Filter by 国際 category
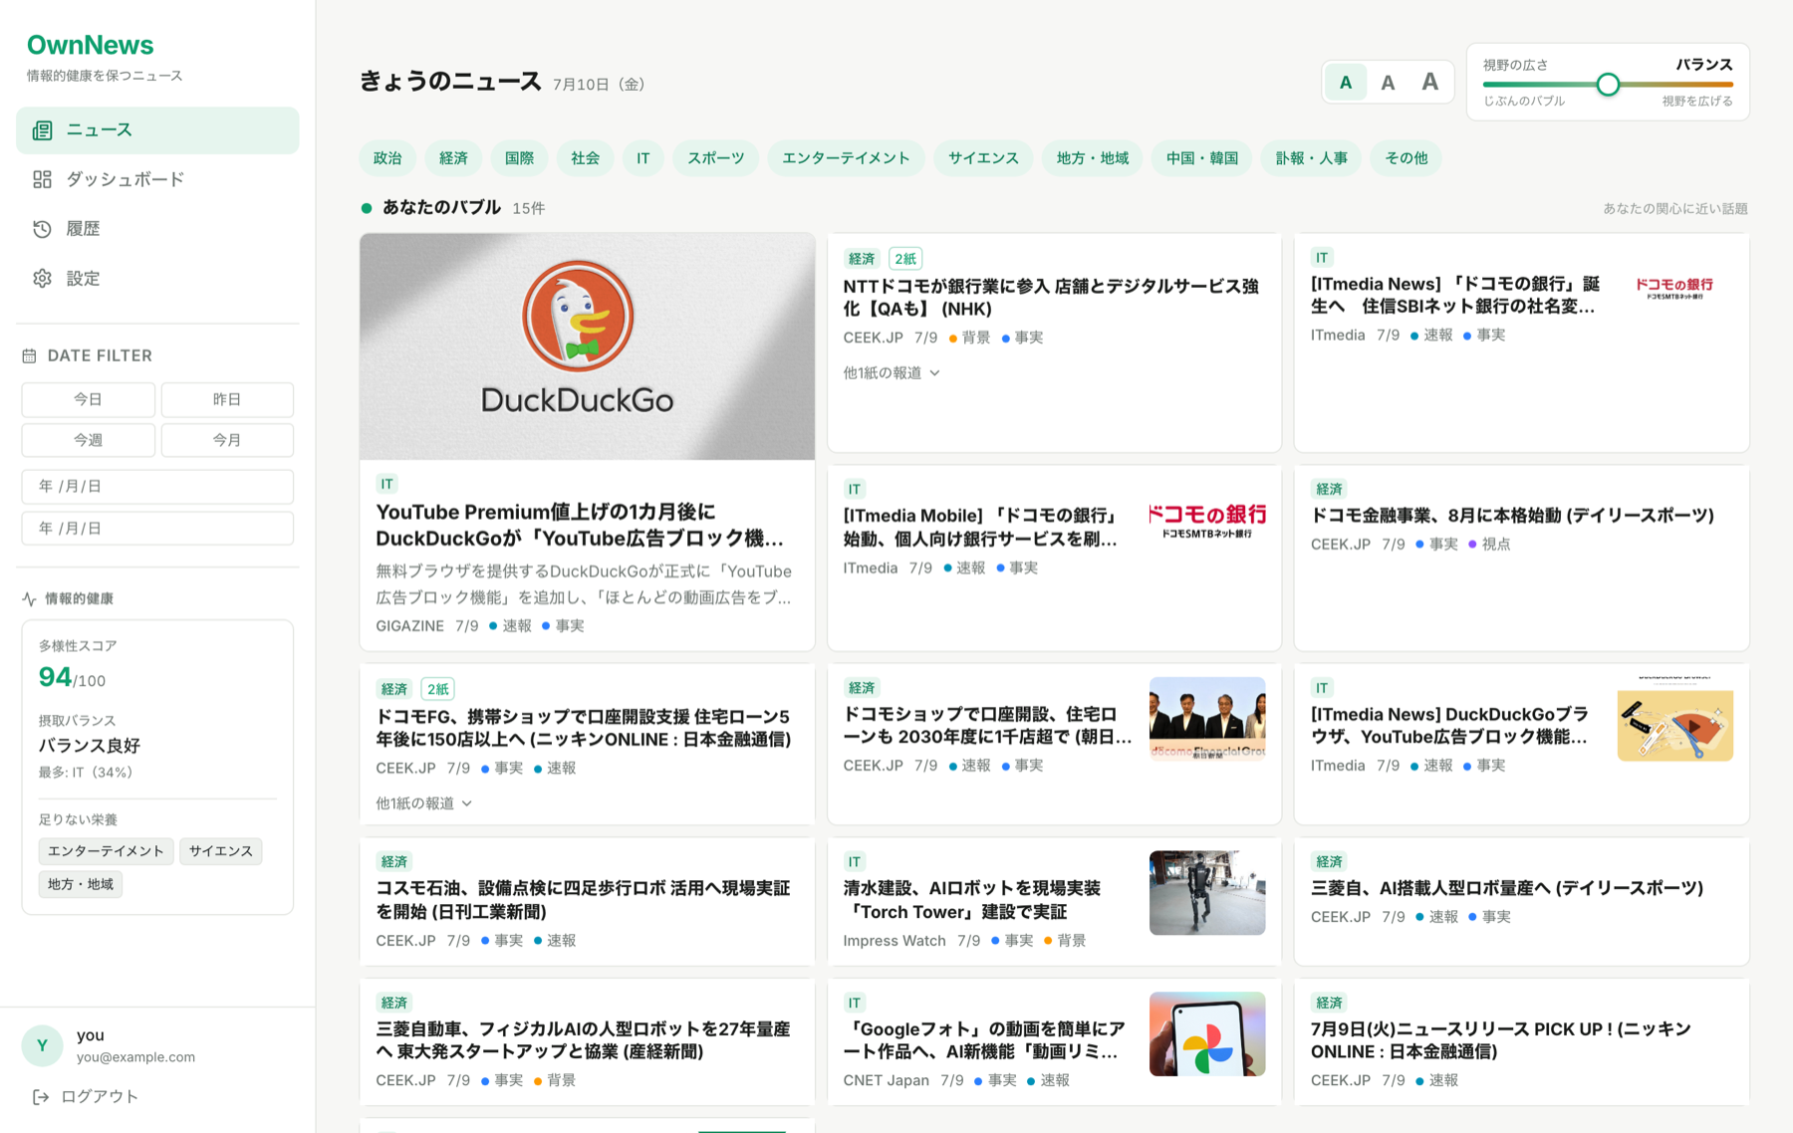Image resolution: width=1793 pixels, height=1133 pixels. tap(519, 158)
